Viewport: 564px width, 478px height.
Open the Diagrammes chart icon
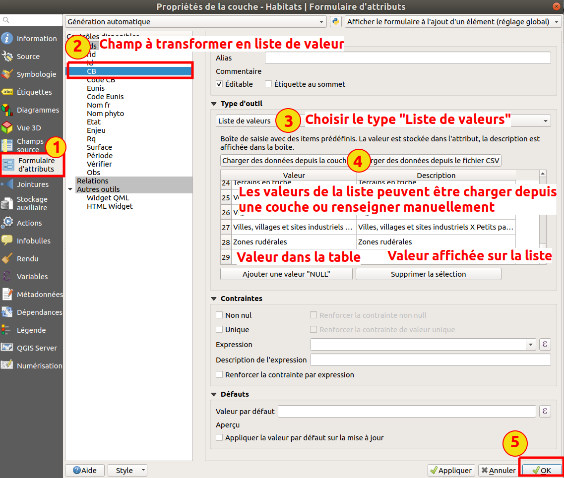(7, 110)
